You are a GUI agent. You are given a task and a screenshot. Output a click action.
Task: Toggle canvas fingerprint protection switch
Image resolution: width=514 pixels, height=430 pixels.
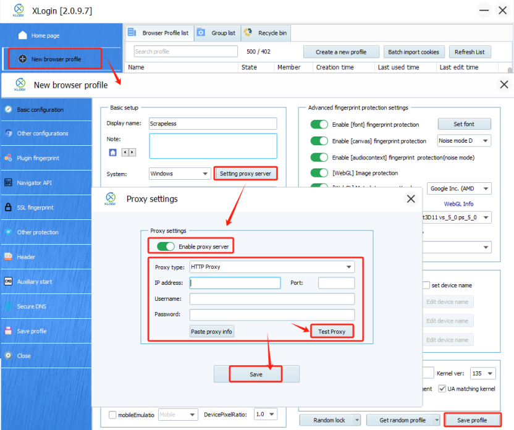coord(319,141)
